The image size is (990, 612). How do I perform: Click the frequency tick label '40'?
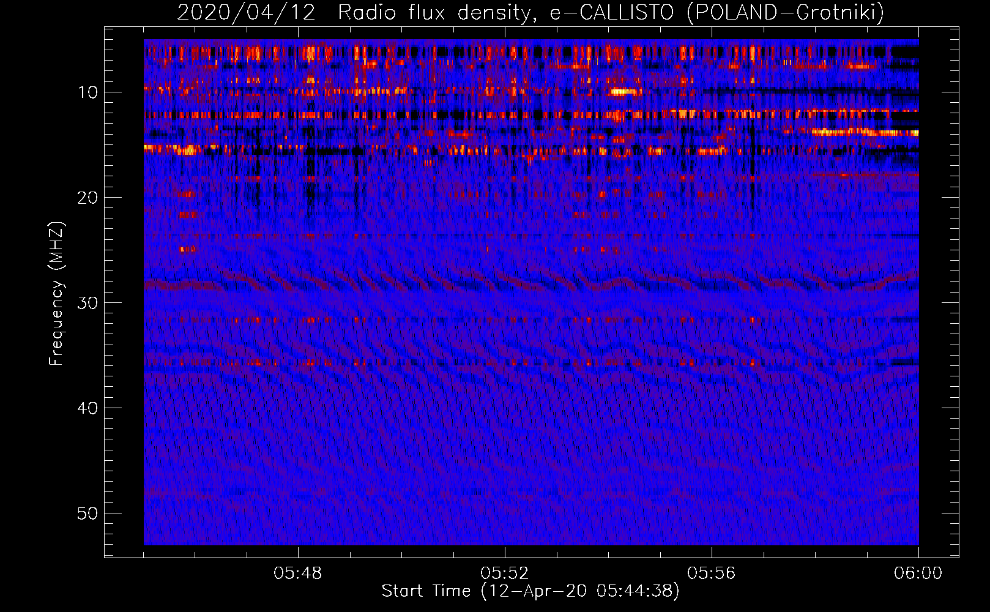(88, 408)
